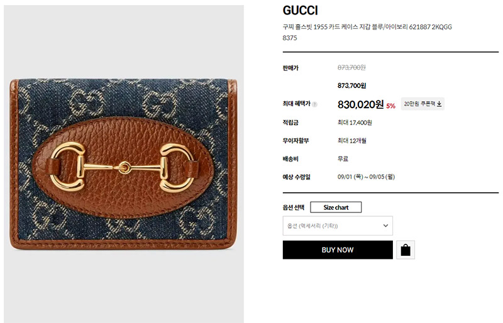Click the red 5% discount label
503x323 pixels.
[390, 106]
